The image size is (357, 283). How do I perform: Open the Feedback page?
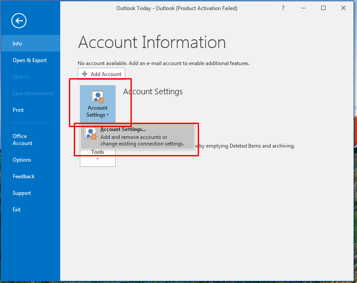tap(31, 176)
